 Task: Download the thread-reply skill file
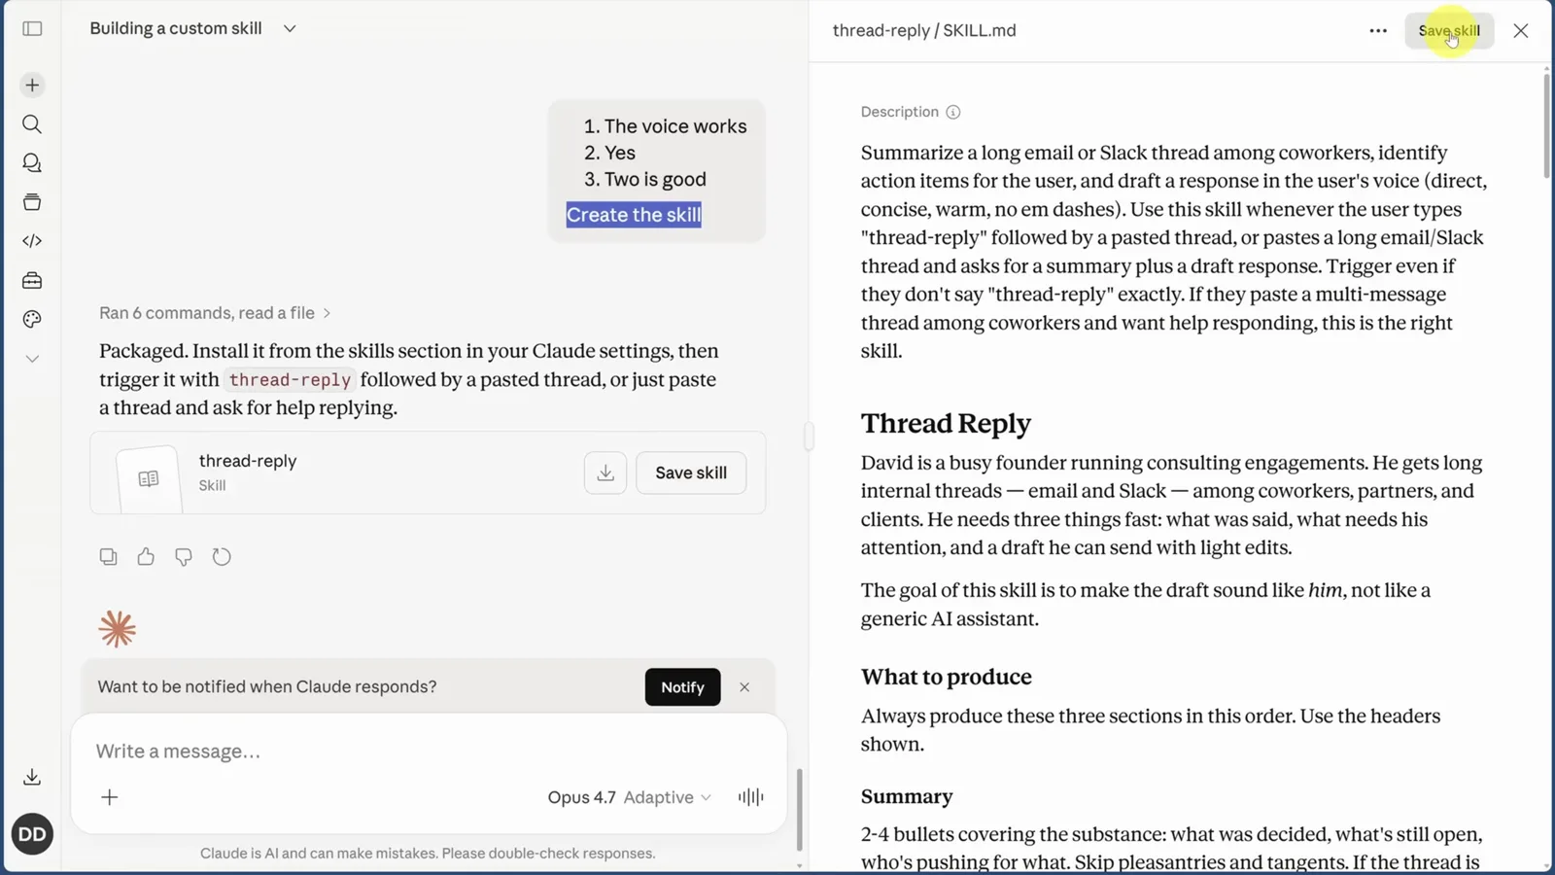pos(605,472)
